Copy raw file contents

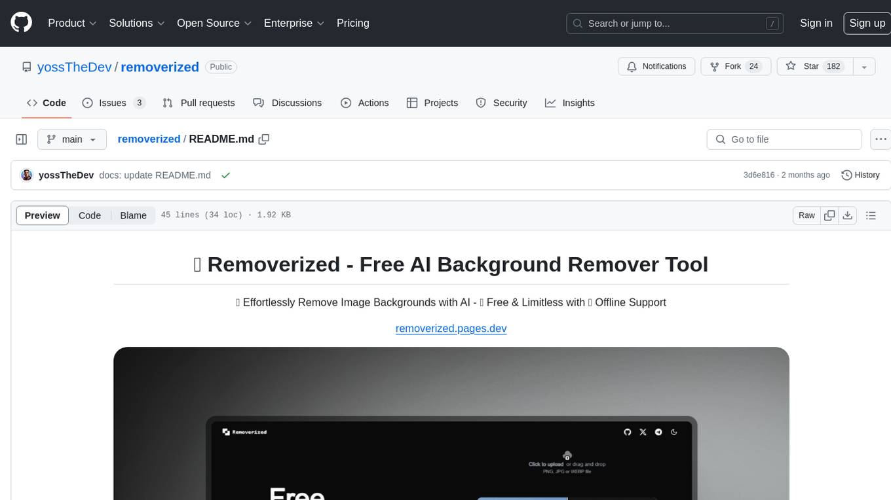[x=829, y=215]
